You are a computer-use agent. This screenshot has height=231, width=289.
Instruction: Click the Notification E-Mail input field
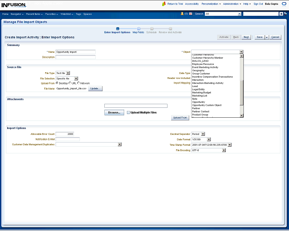click(x=67, y=139)
